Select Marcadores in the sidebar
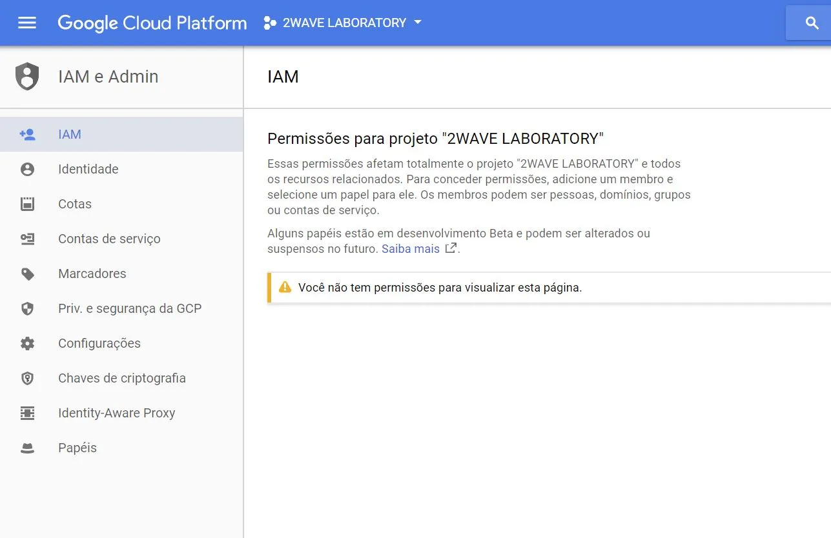831x538 pixels. point(121,274)
